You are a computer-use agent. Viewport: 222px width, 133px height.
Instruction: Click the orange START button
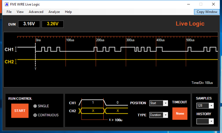tap(20, 110)
